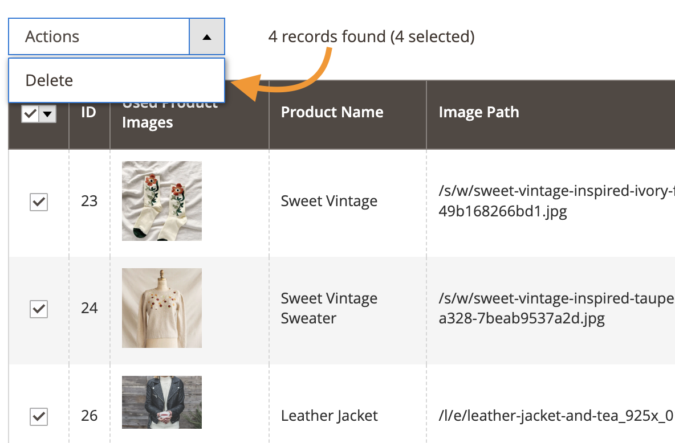Sort by Image Path column header
675x443 pixels.
[479, 112]
